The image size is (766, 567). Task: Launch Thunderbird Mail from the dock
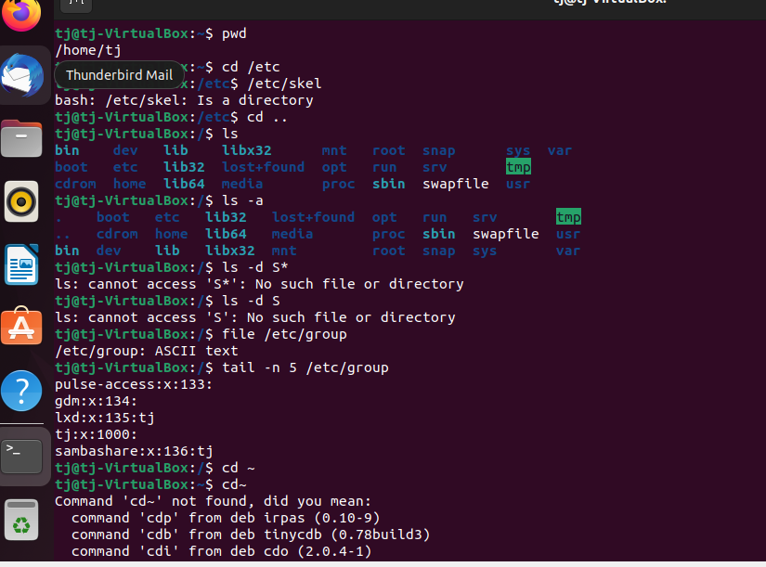pos(21,75)
